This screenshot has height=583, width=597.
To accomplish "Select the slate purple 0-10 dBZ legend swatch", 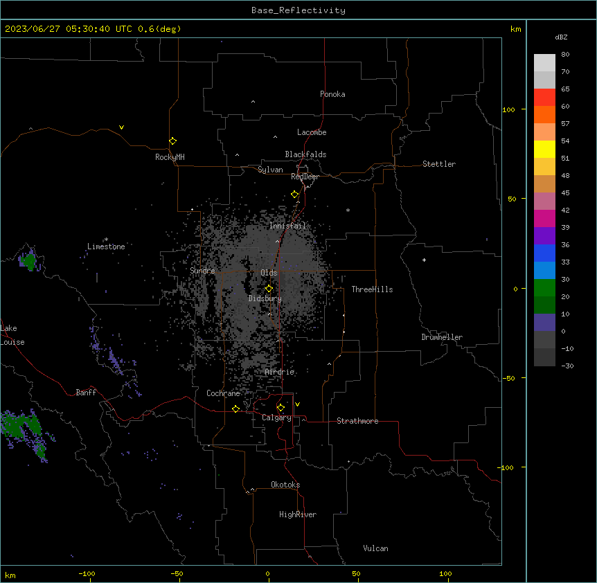I will click(544, 323).
